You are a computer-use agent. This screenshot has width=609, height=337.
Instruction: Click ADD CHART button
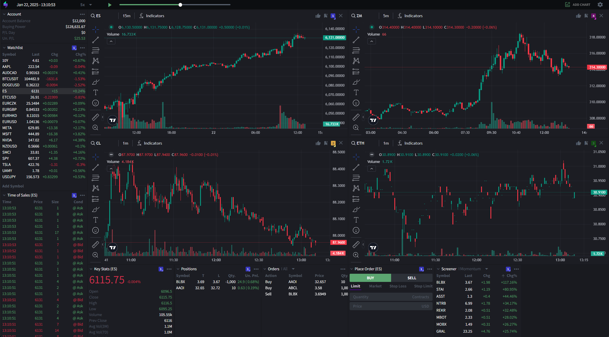tap(578, 5)
